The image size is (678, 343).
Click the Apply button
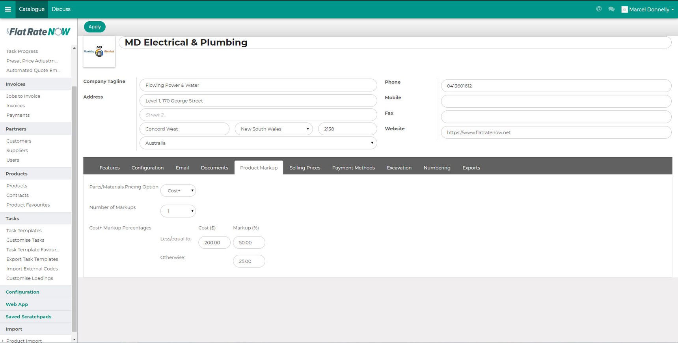(x=95, y=27)
